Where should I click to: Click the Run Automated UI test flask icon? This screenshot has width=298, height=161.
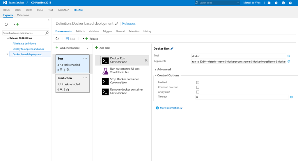(105, 71)
